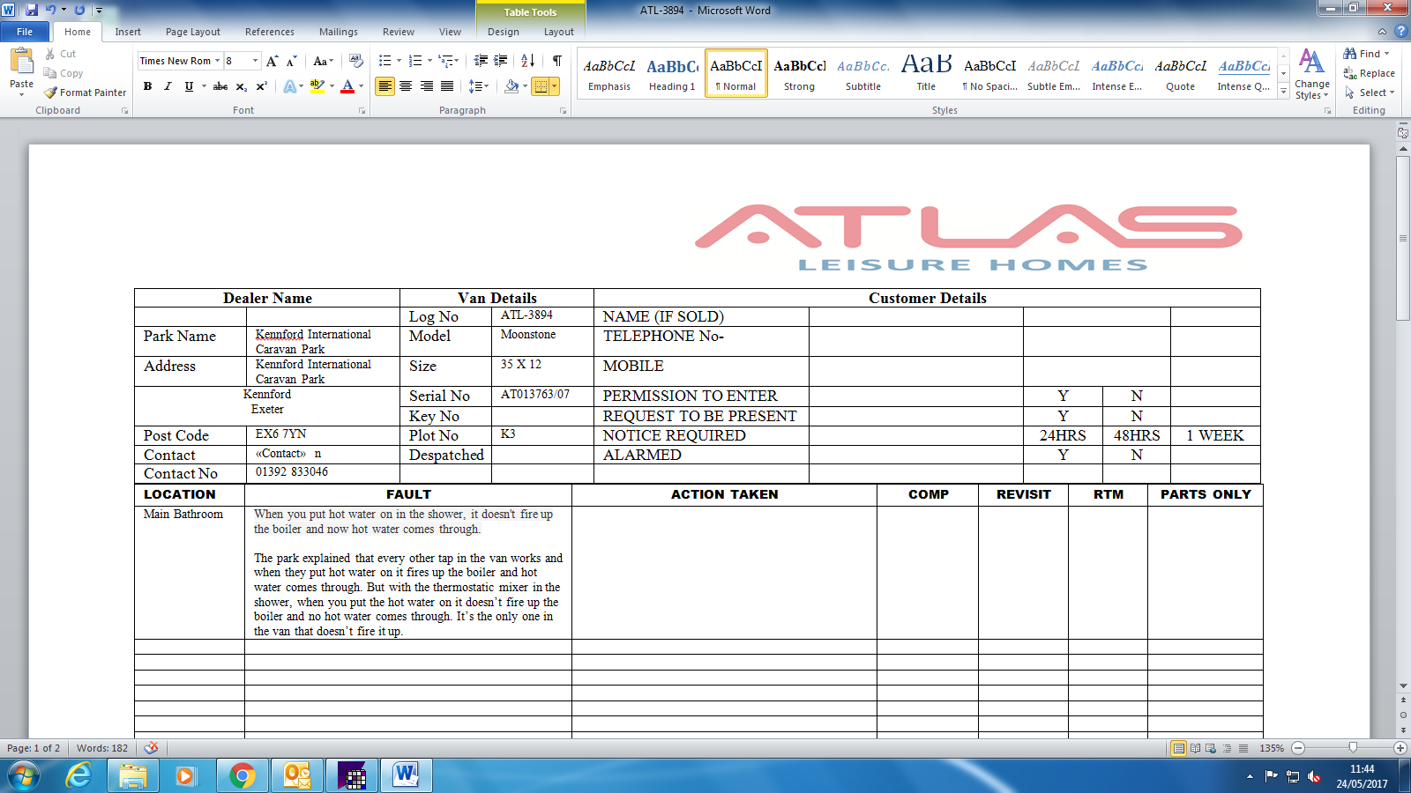
Task: Click the zoom slider handle in status bar
Action: click(1353, 748)
